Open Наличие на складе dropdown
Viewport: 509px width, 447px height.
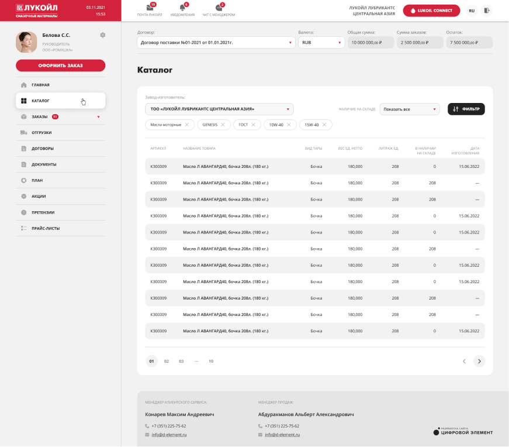point(409,109)
